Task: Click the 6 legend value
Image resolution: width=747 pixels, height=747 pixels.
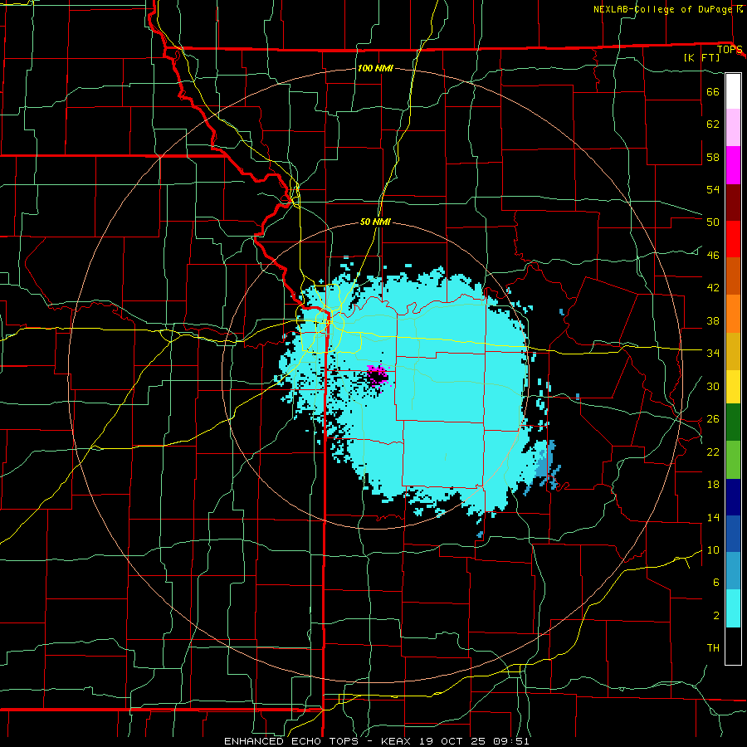Action: click(716, 583)
